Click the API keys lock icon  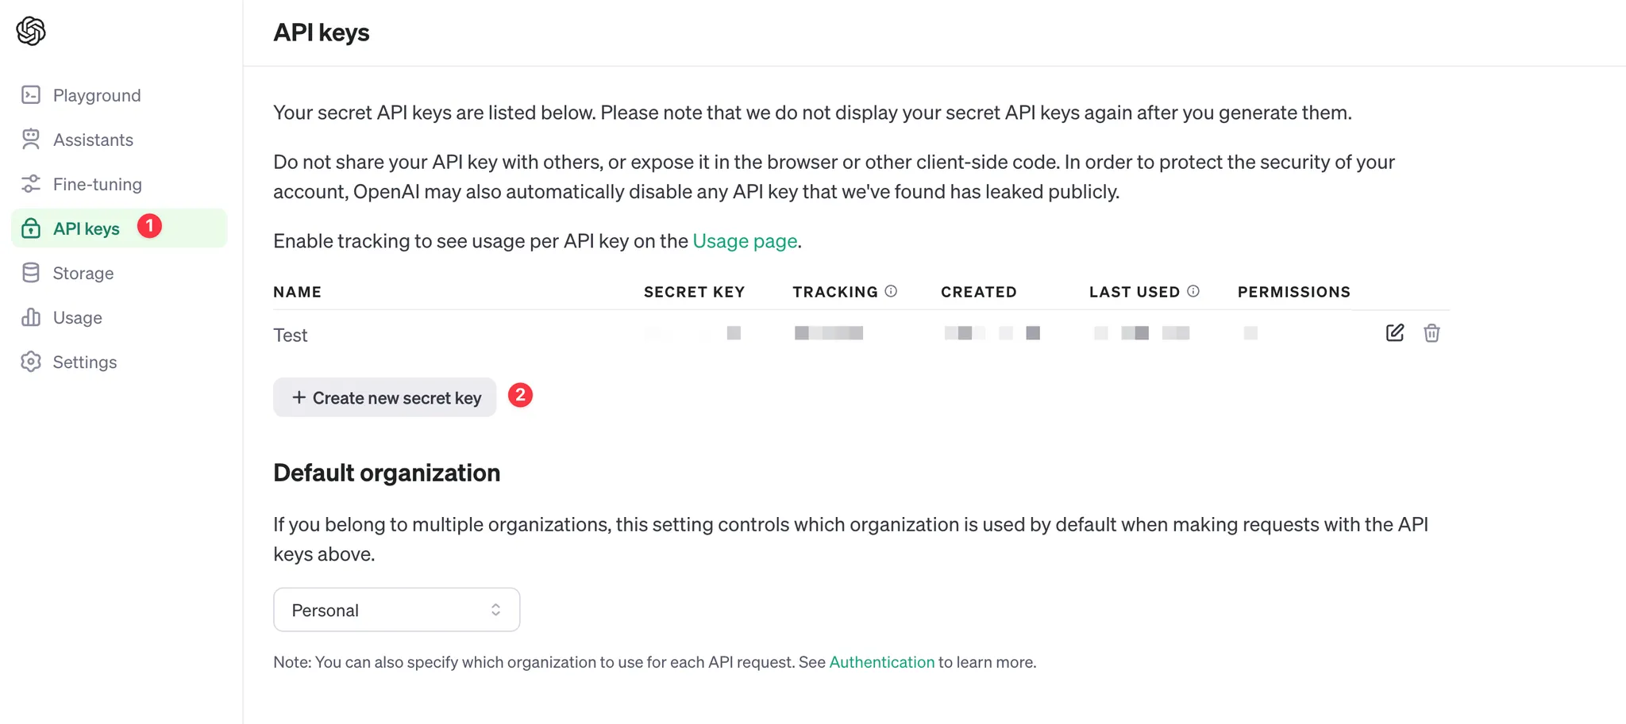pos(31,228)
